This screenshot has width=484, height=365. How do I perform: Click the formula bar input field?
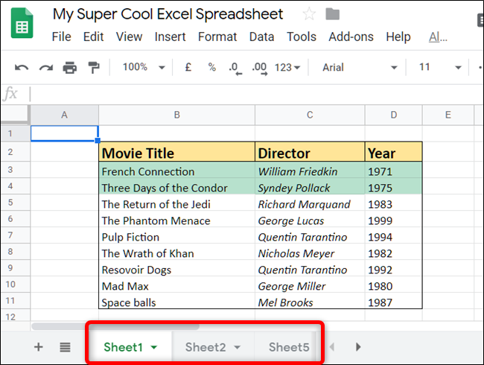[x=253, y=94]
